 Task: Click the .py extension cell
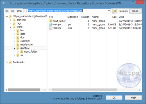tap(69, 24)
